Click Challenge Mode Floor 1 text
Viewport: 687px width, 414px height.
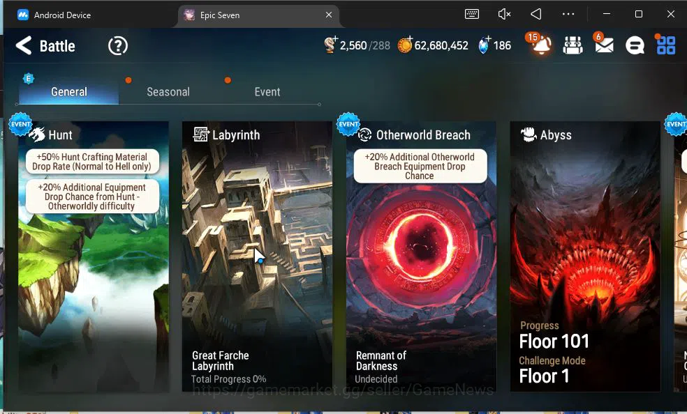[x=552, y=370]
